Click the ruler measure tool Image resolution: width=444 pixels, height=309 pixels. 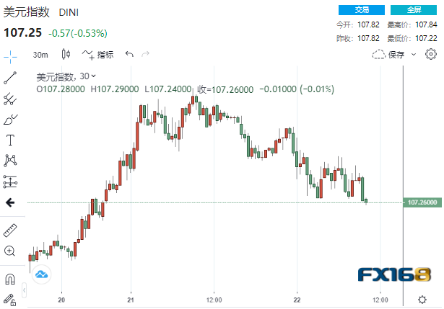click(10, 230)
